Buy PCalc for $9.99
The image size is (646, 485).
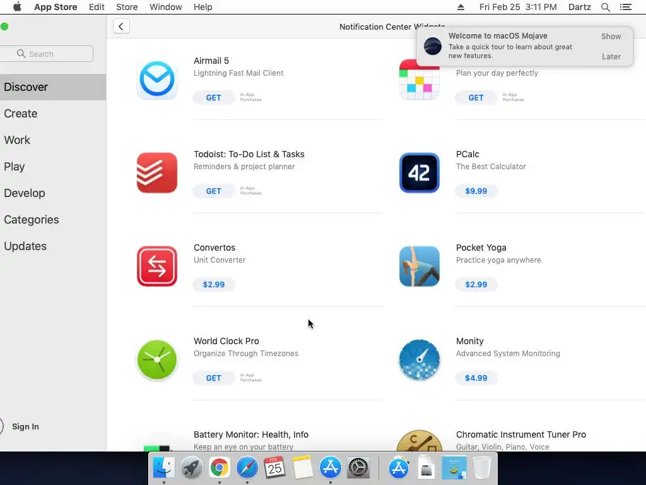[x=476, y=191]
